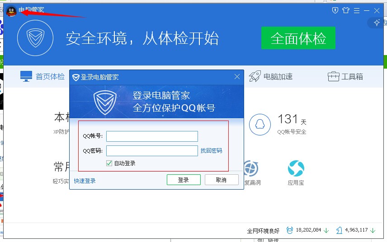Open the QQ帐号安全 penguin circle icon
This screenshot has height=242, width=387.
click(x=260, y=125)
